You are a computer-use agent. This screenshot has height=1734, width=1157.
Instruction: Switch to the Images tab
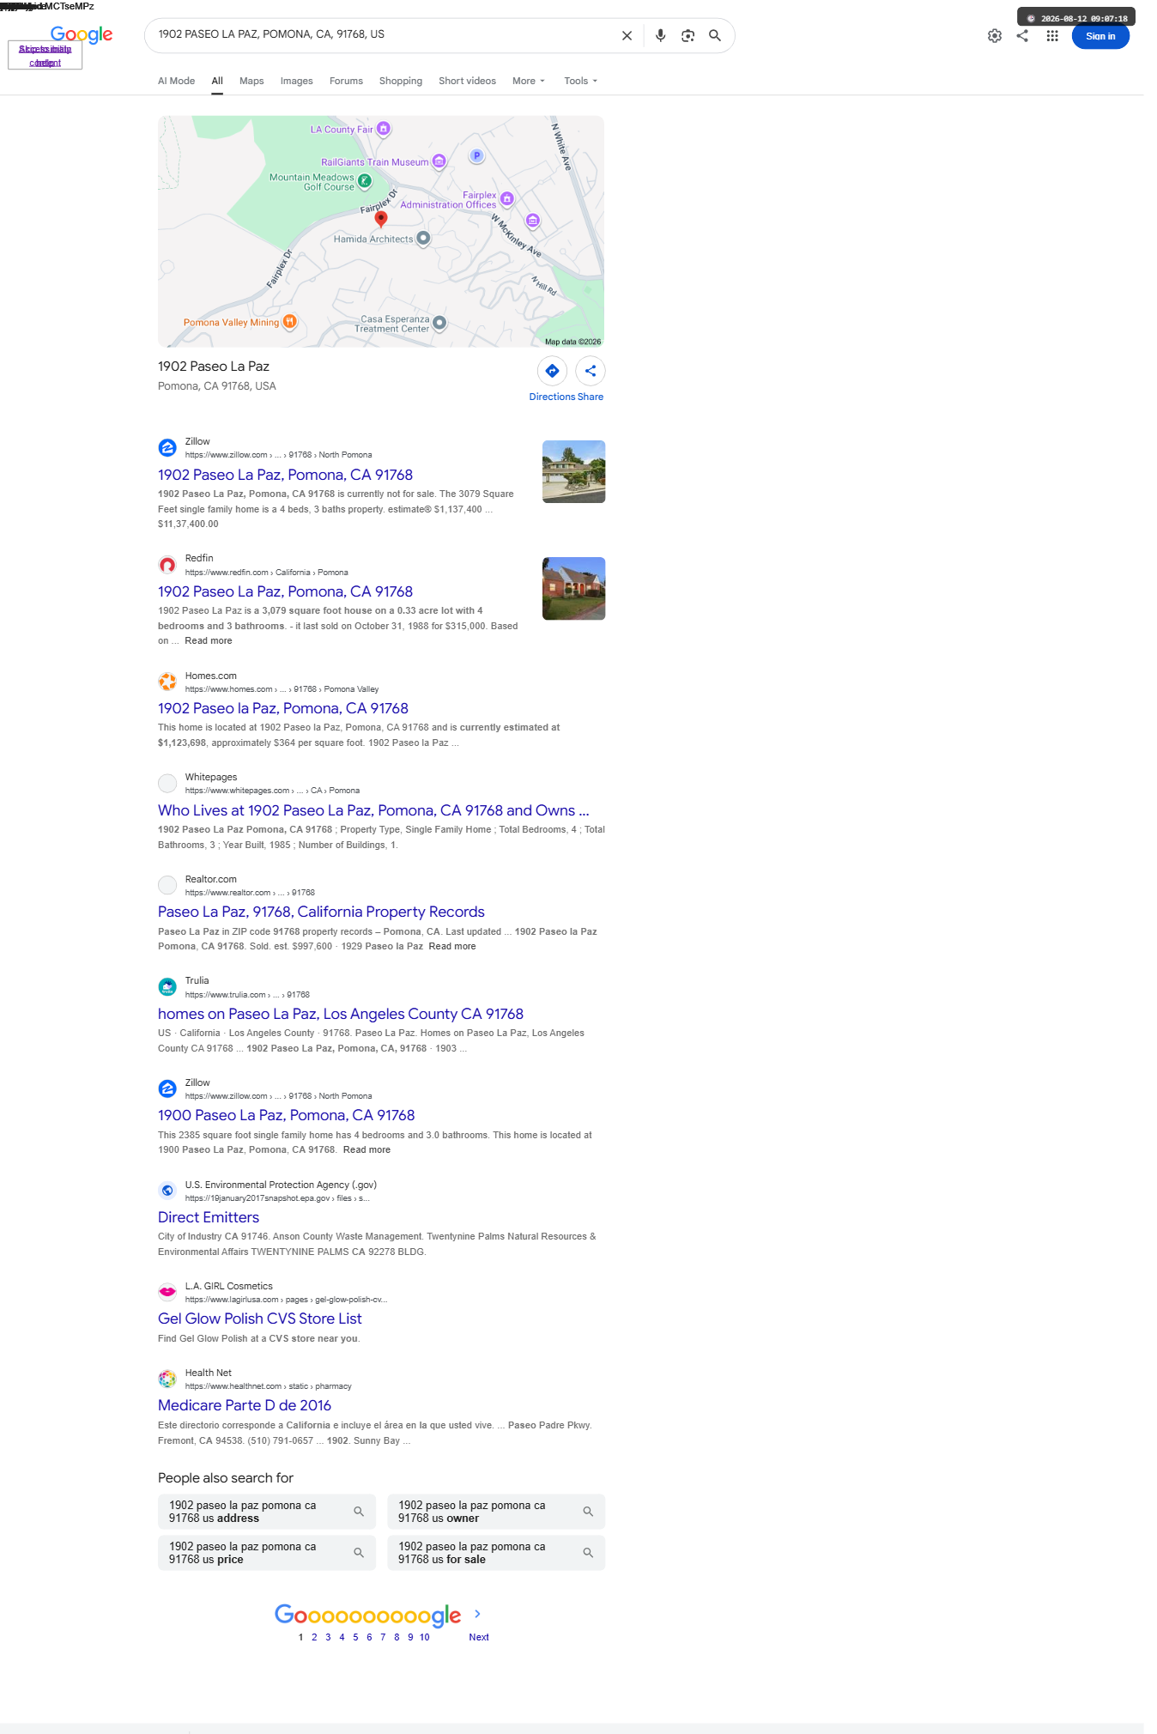297,81
